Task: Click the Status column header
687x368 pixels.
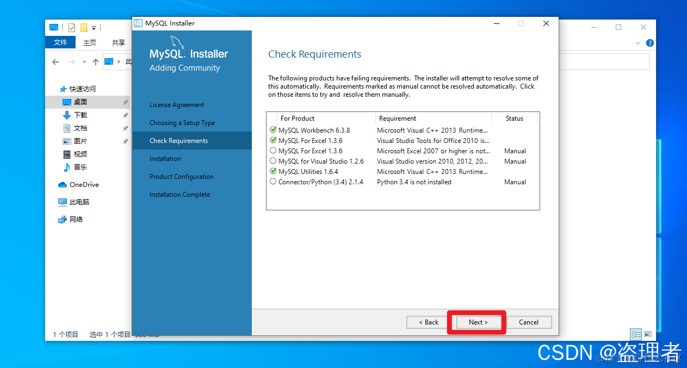Action: [x=515, y=118]
